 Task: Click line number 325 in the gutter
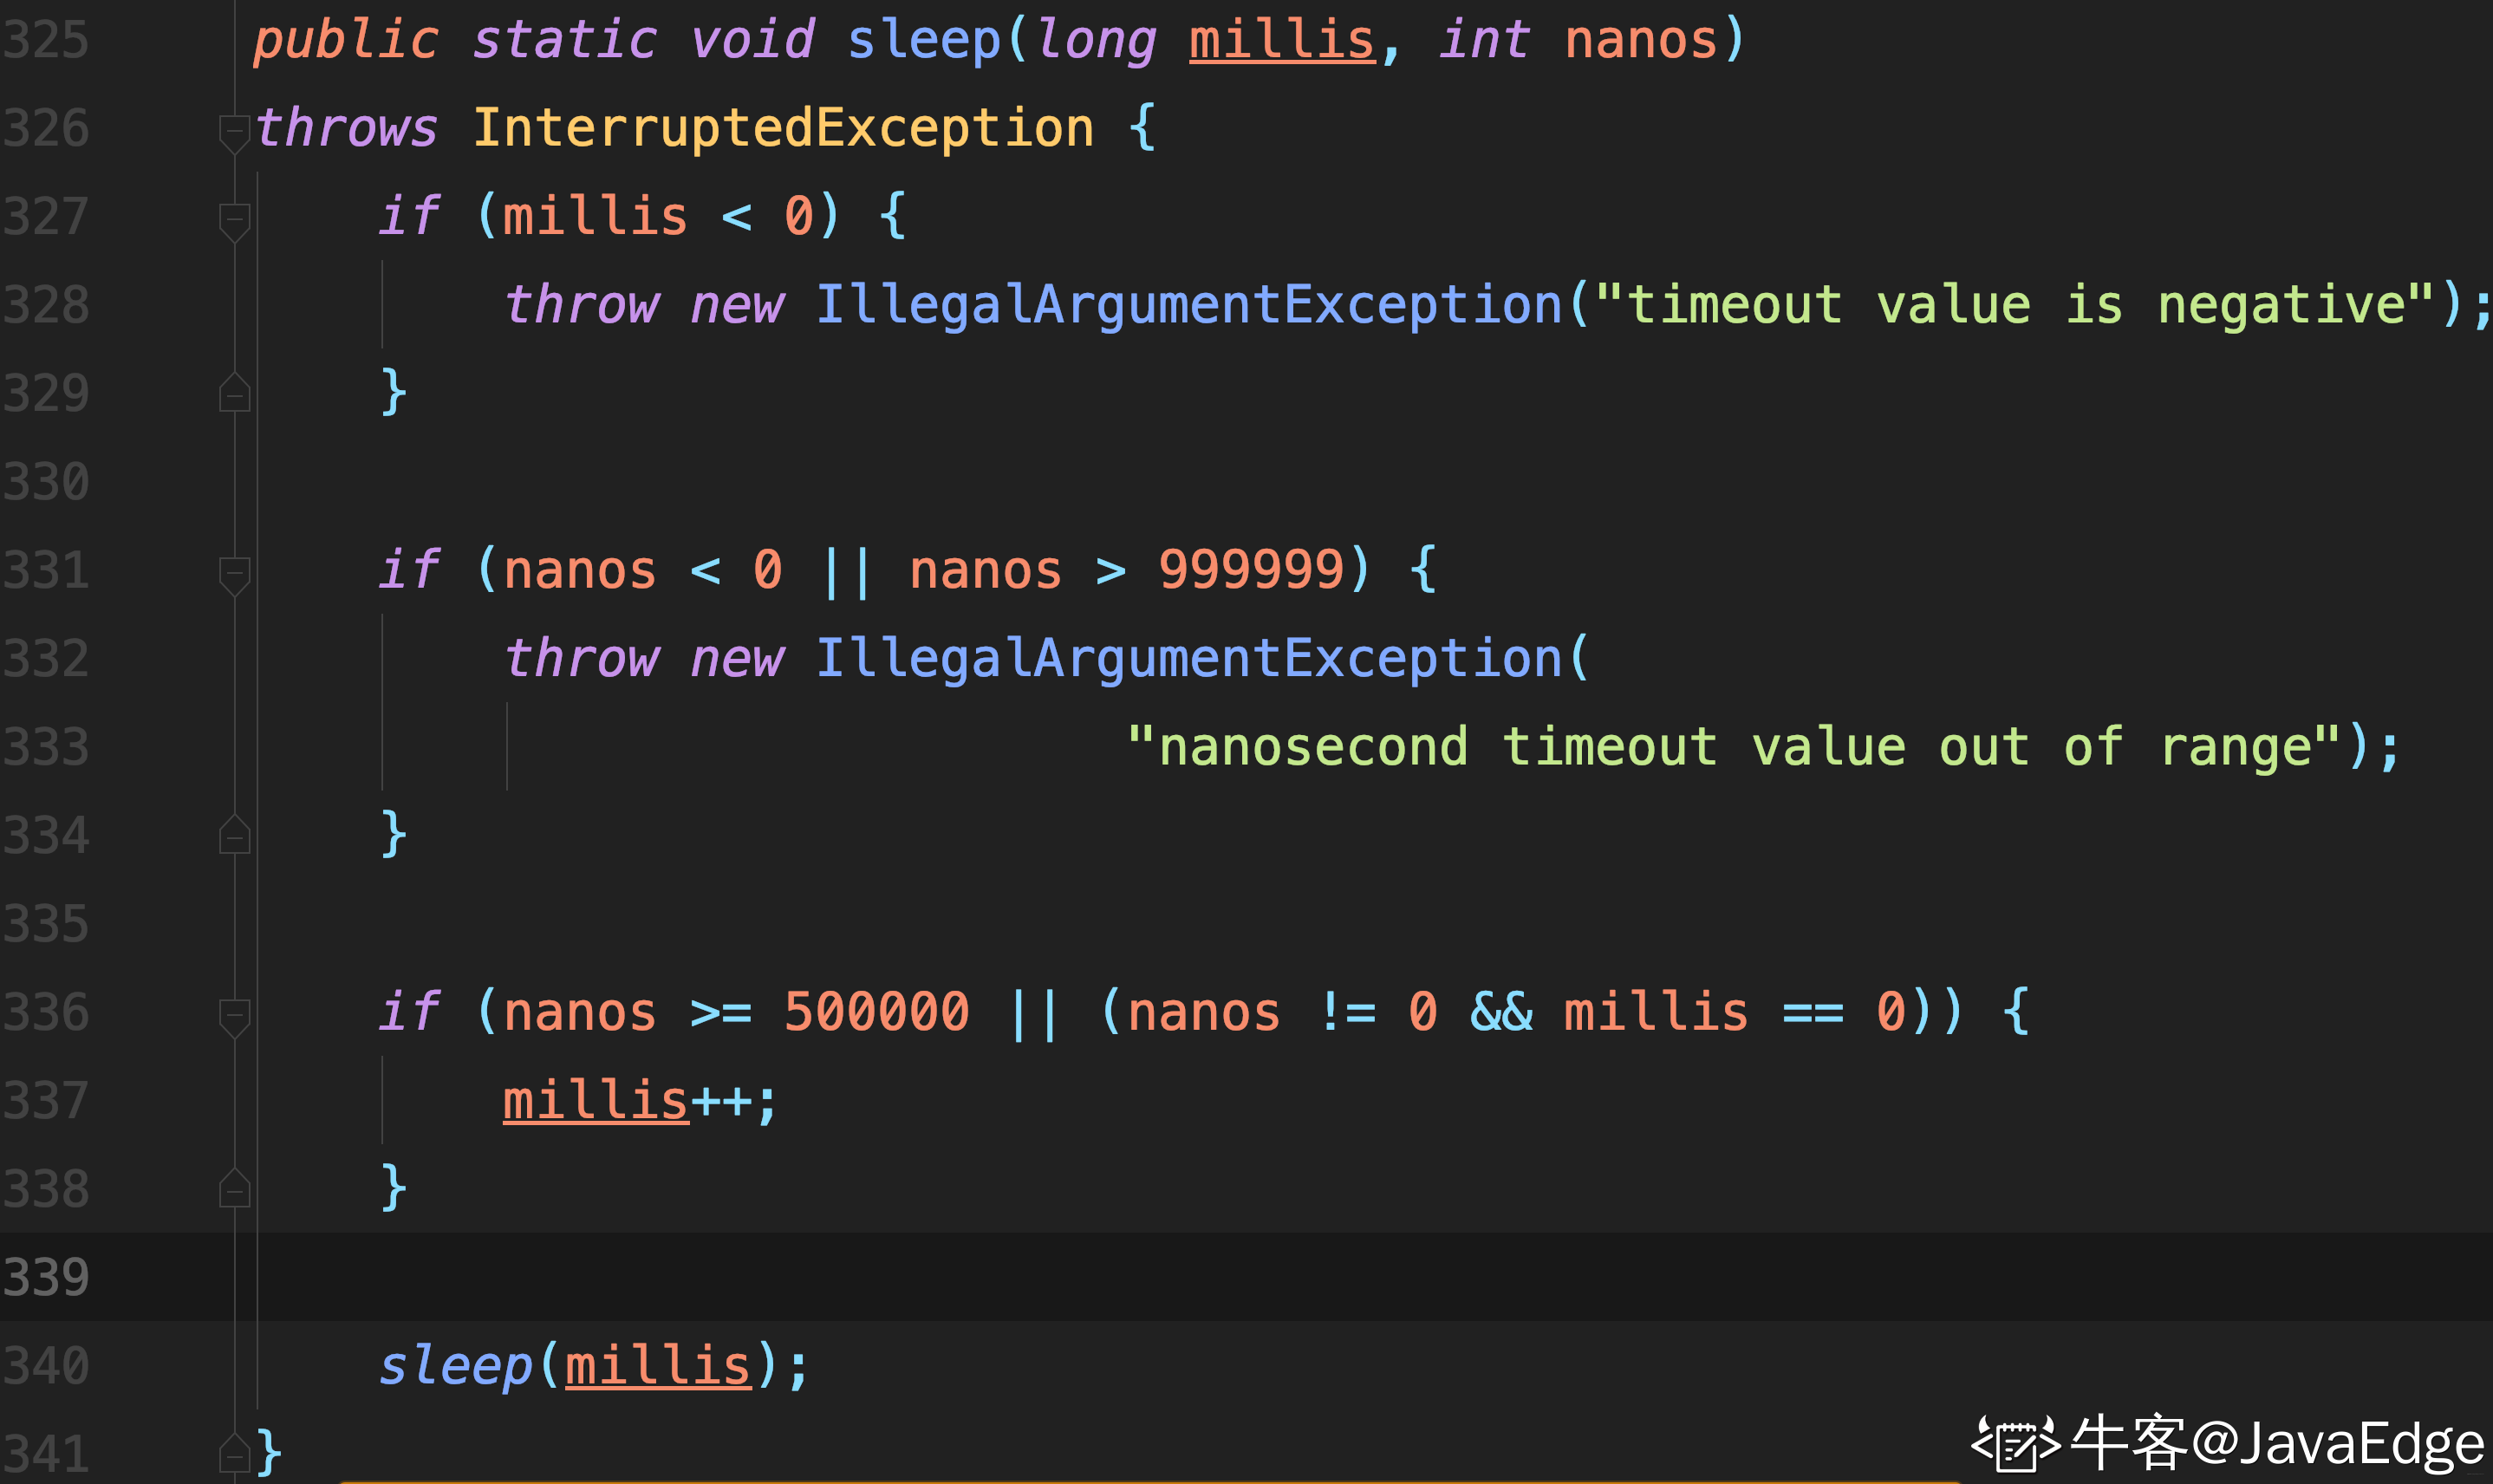[46, 40]
